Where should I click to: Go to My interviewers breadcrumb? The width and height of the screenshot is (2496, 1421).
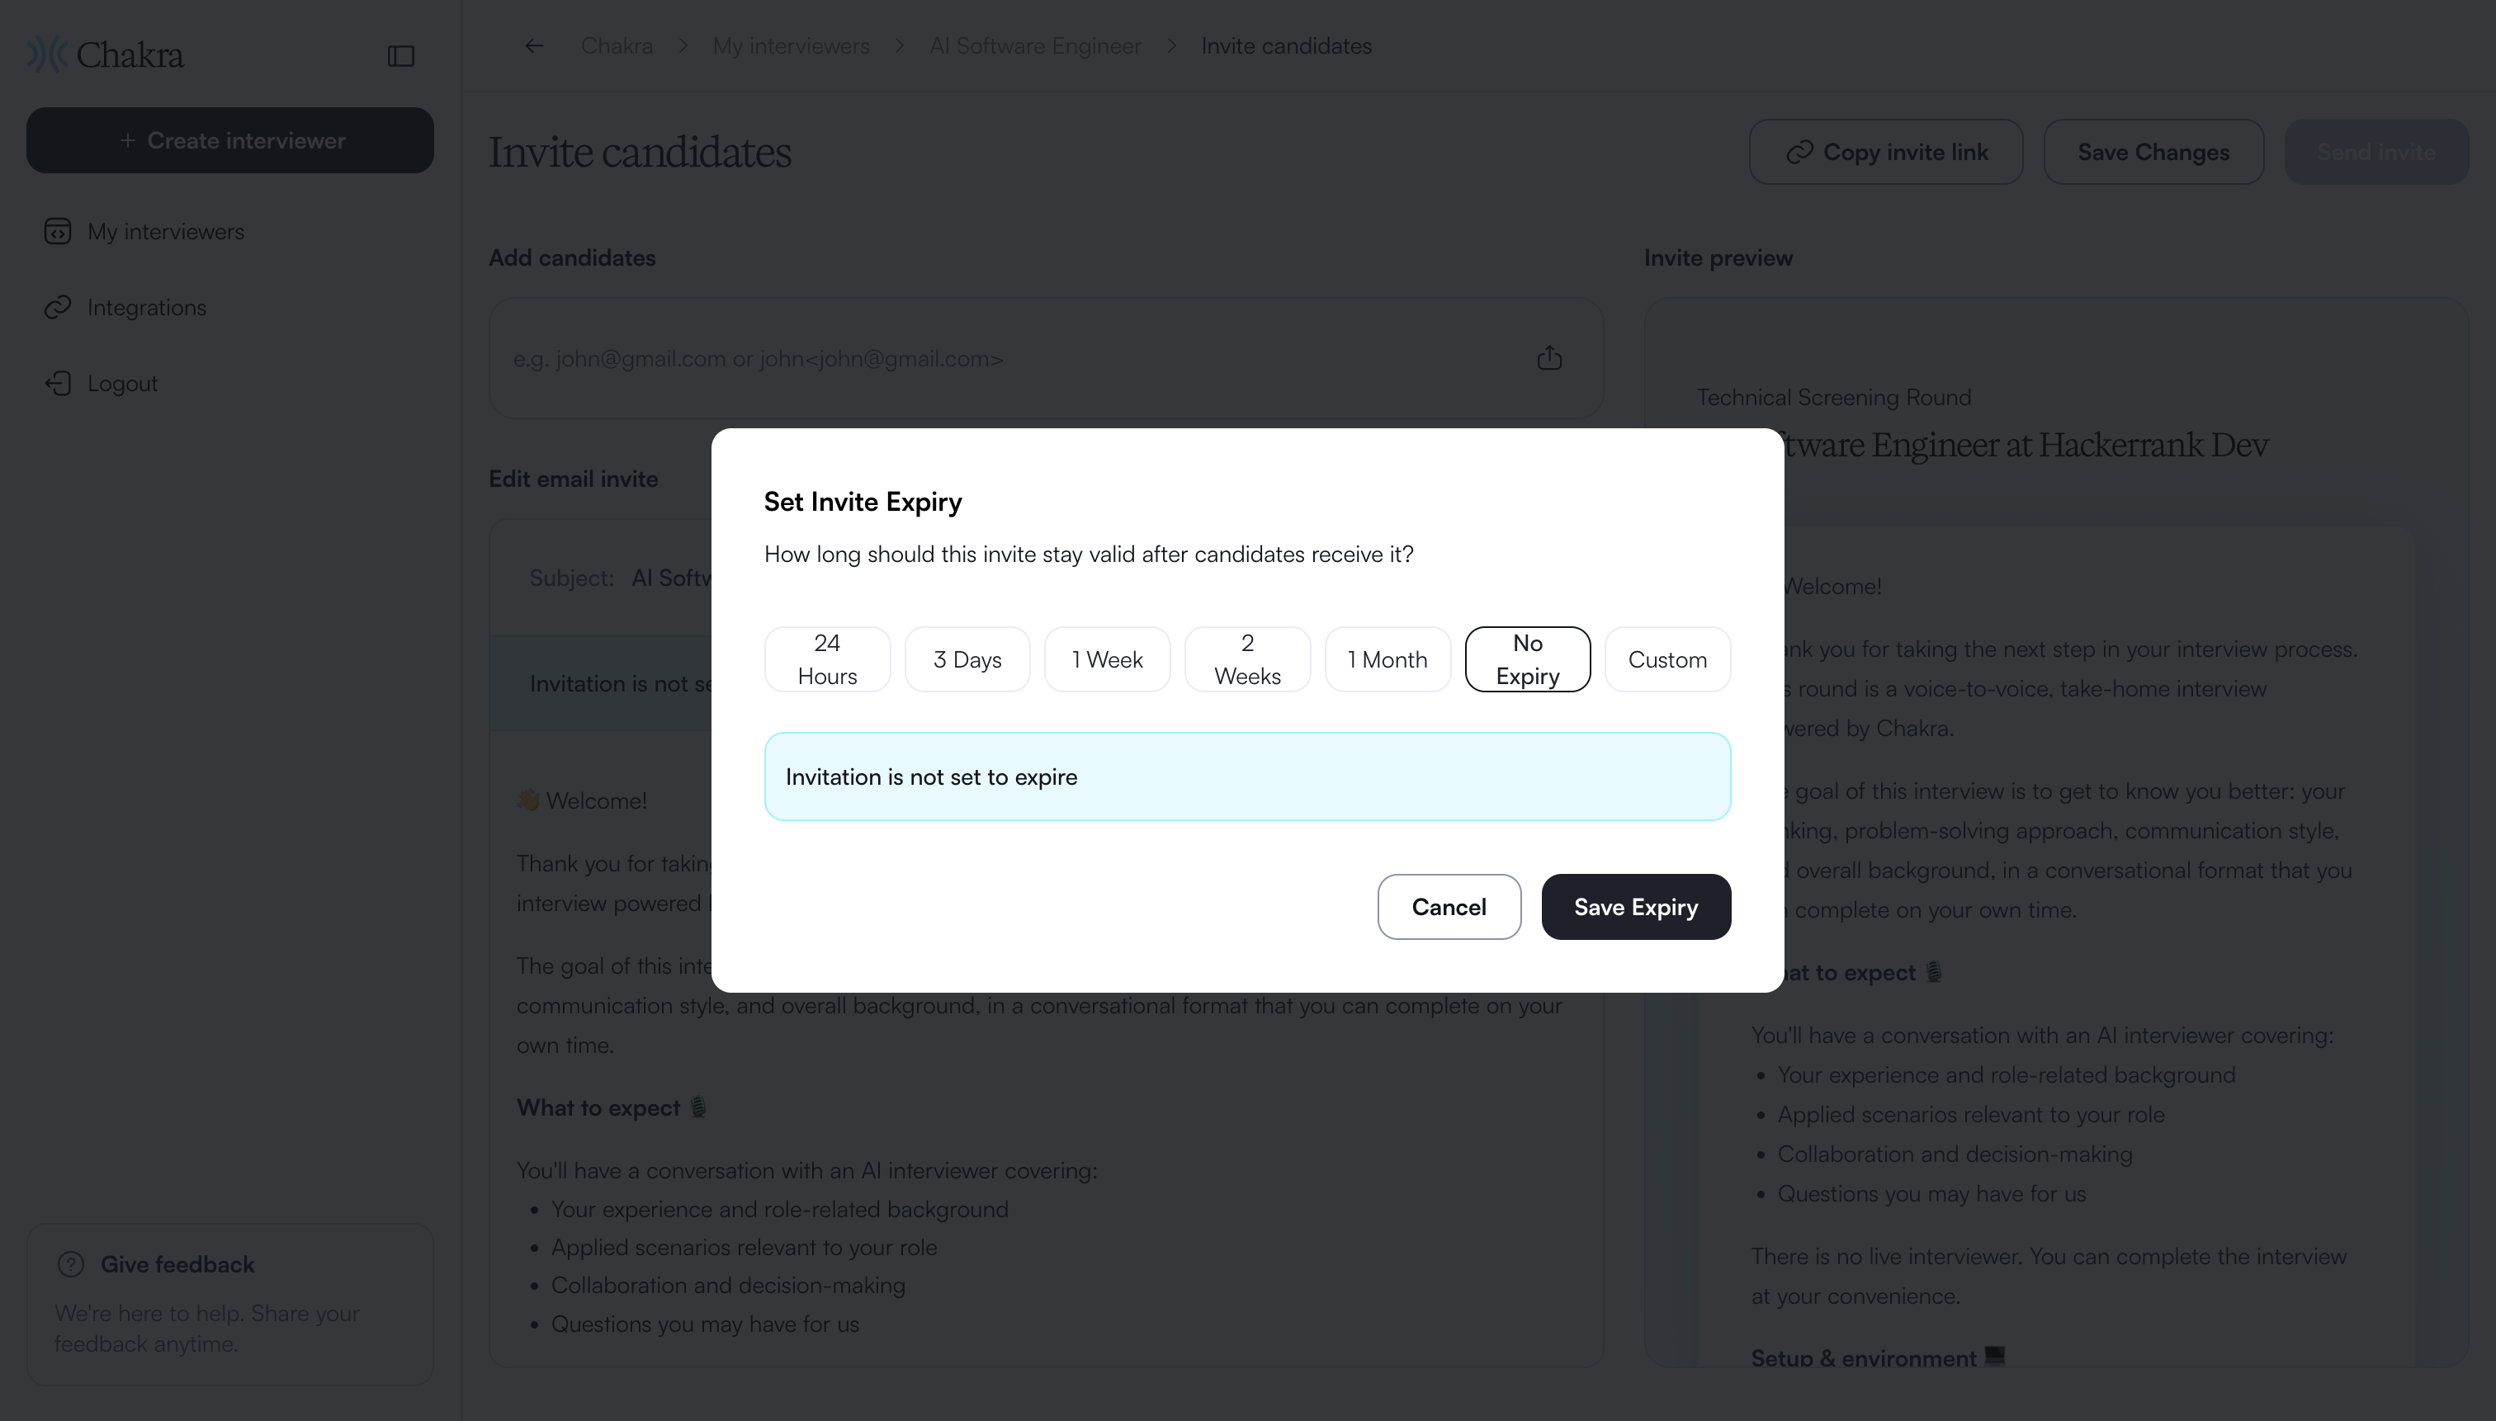791,46
